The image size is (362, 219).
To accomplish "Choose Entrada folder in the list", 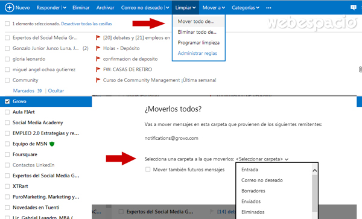I will coord(250,170).
